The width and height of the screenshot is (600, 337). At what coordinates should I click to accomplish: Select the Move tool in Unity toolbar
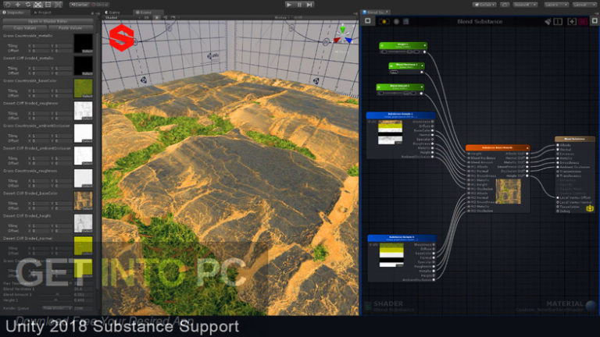pyautogui.click(x=18, y=5)
